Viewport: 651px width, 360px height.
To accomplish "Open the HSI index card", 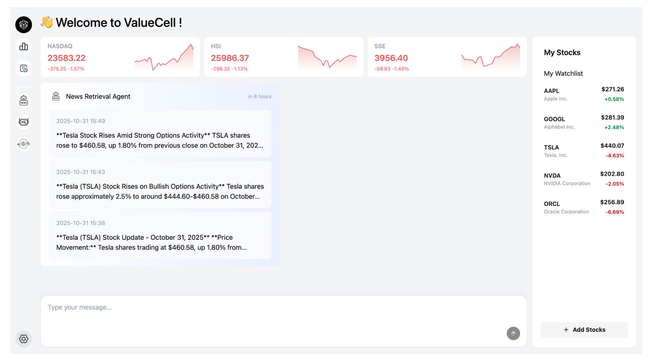I will pos(284,57).
